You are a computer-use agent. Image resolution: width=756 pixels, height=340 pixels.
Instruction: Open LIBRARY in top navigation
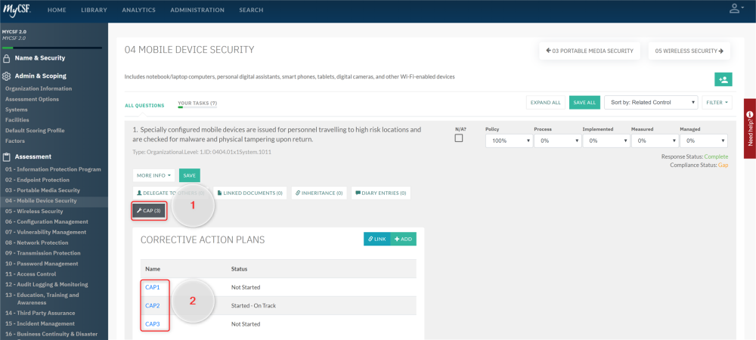coord(94,10)
